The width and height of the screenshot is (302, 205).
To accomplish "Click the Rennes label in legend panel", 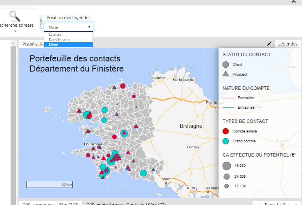I will 282,141.
